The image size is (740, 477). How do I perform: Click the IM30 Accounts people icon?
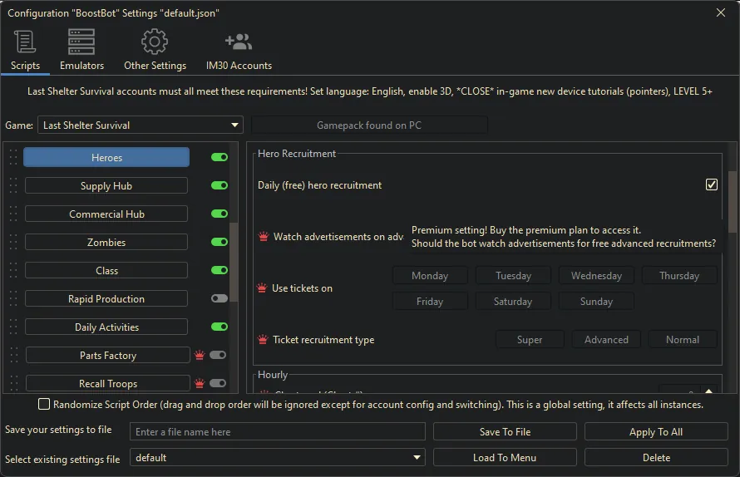(239, 42)
